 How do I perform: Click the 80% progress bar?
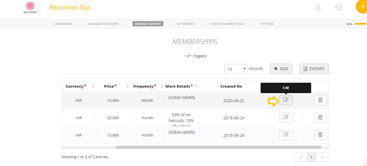coord(361,24)
